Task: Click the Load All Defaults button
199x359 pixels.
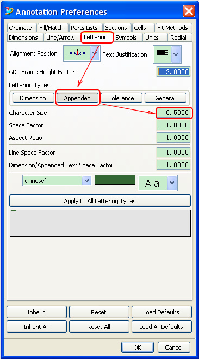Action: coord(161,327)
